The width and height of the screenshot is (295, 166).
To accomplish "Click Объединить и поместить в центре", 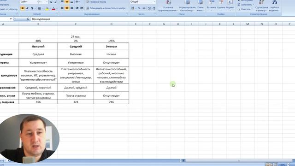I will point(106,8).
